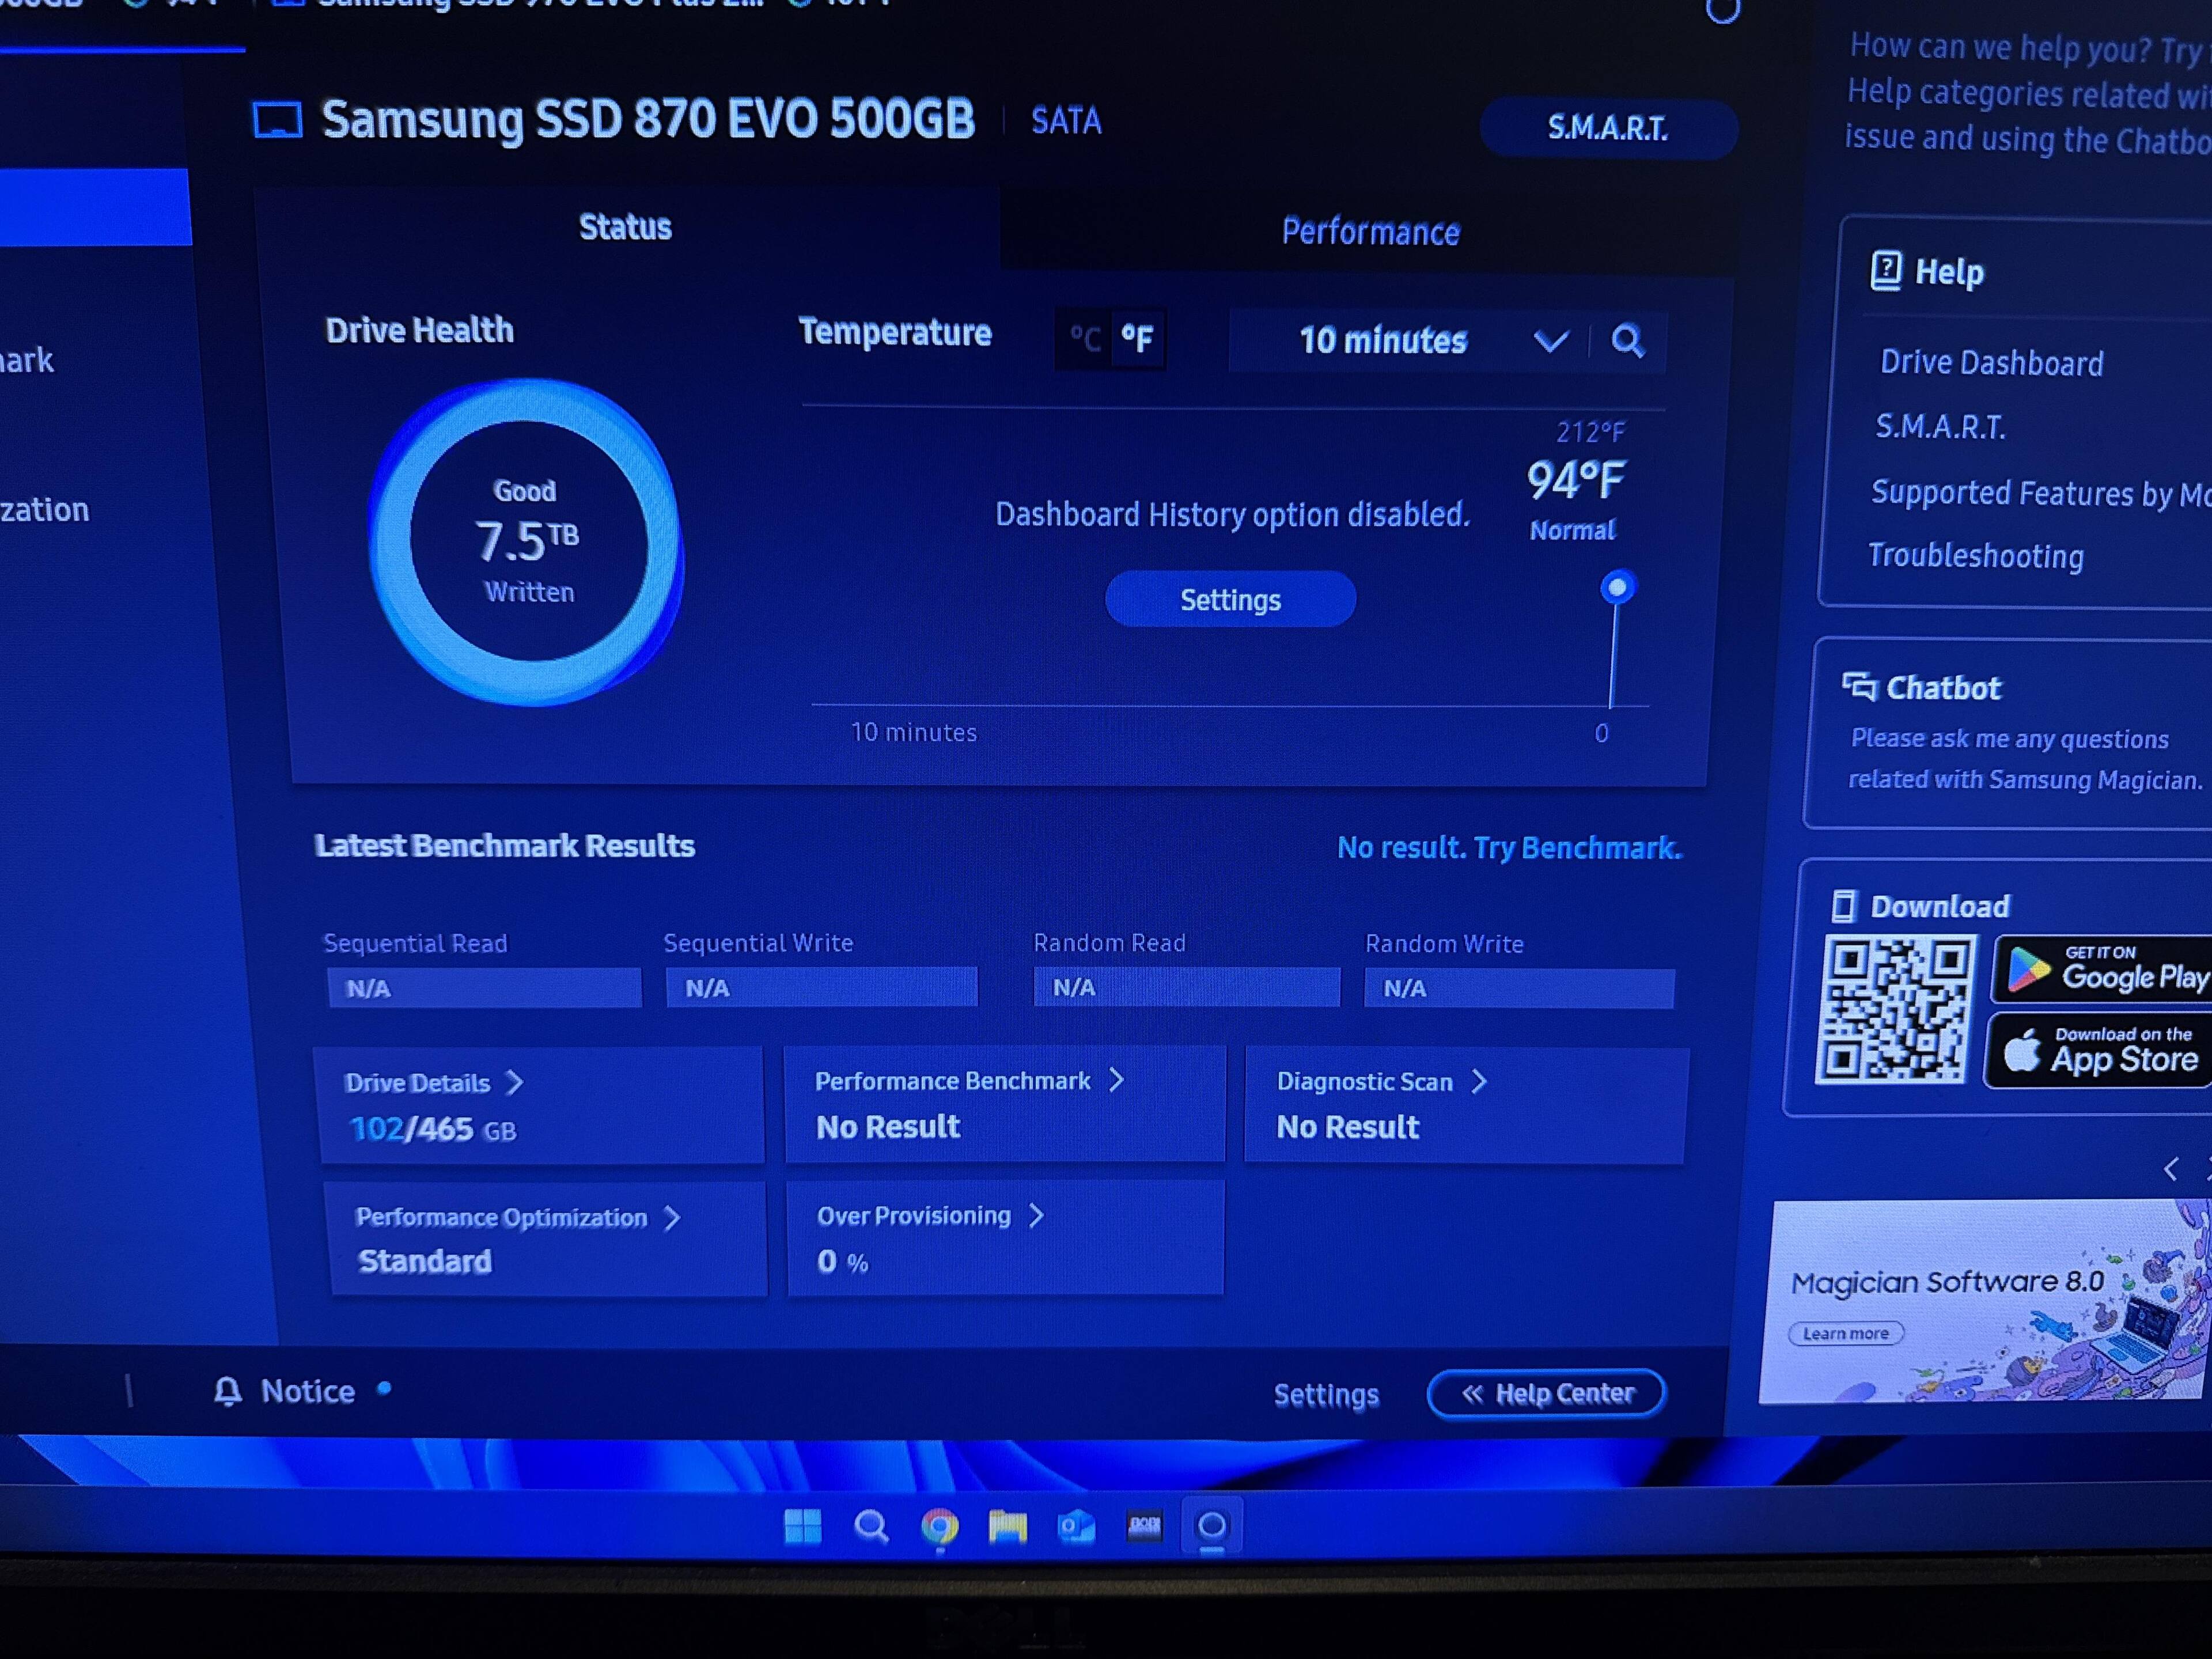Click the App Store download badge
Screen dimensions: 2212x1659
[x=2100, y=1051]
